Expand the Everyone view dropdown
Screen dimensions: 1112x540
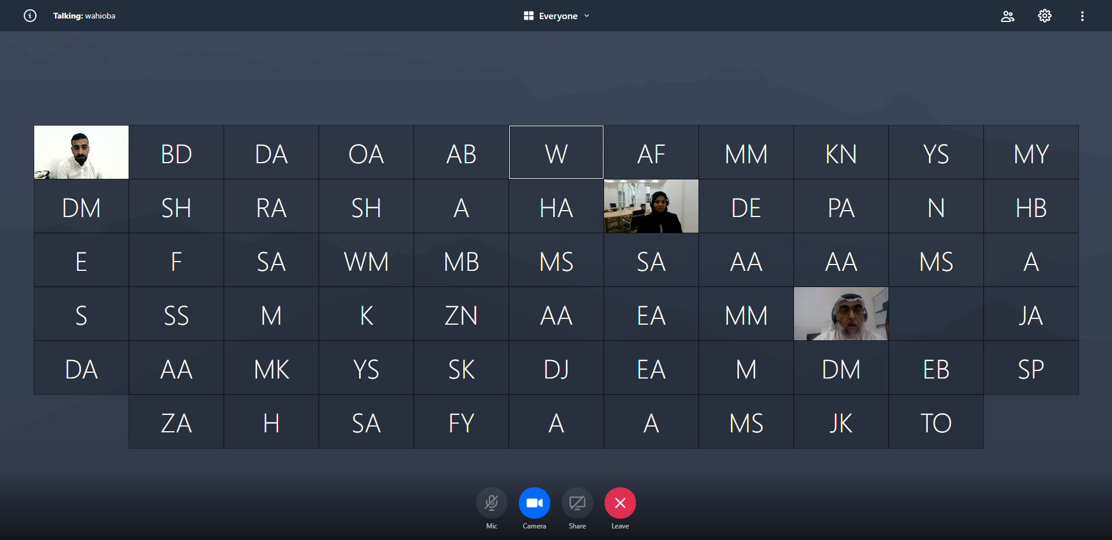558,16
